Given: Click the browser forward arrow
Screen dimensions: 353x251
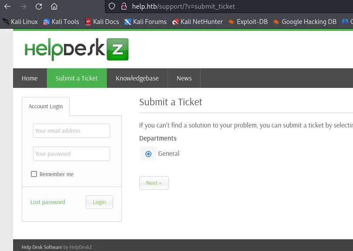Looking at the screenshot, I should point(23,6).
